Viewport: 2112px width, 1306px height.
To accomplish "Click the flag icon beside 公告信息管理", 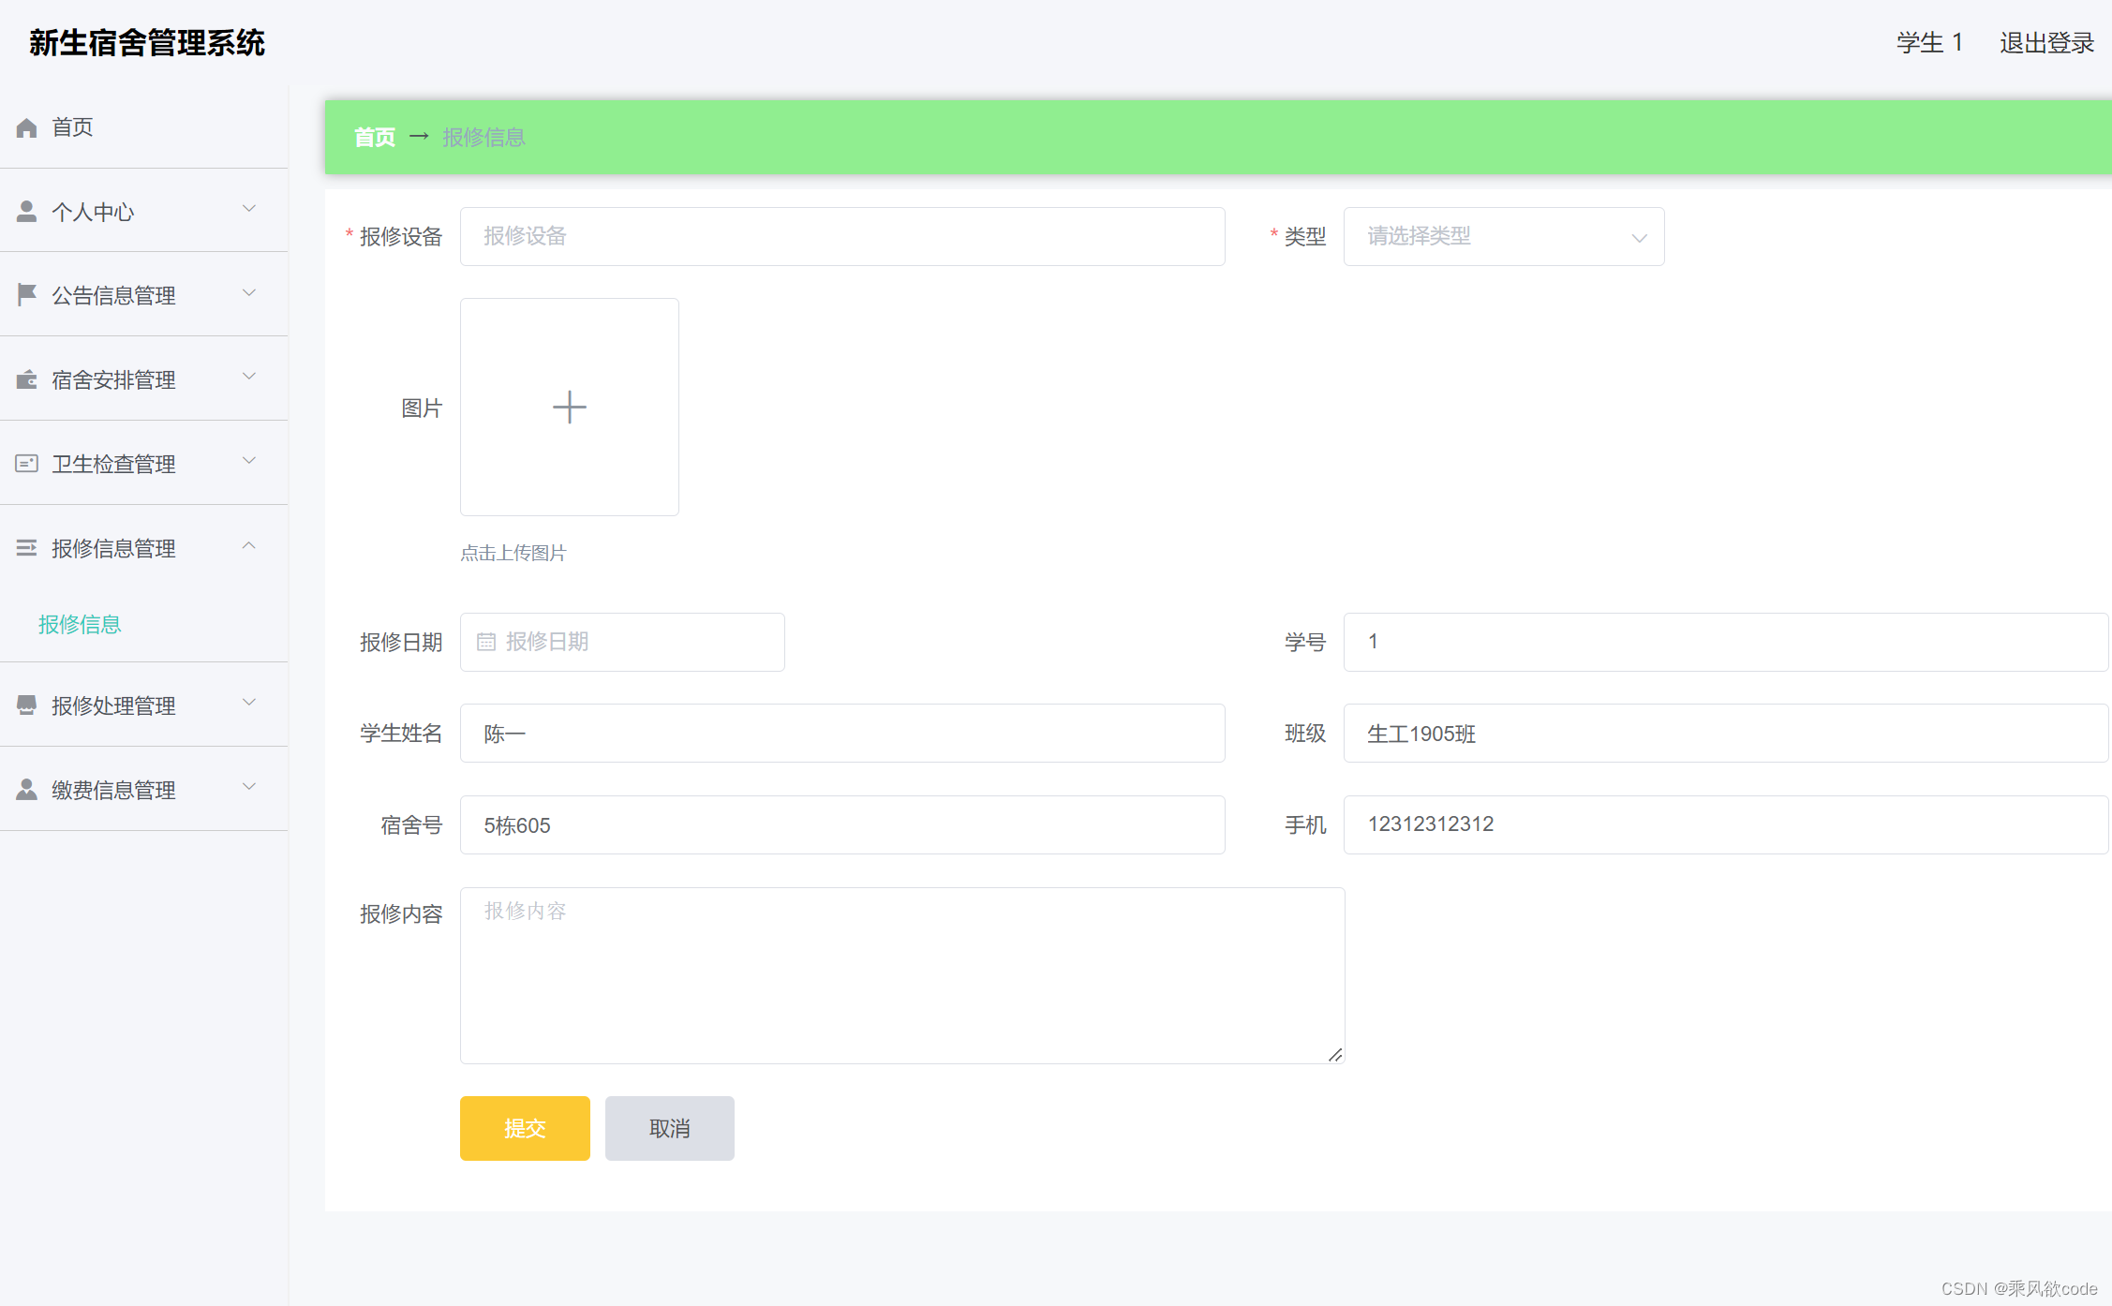I will tap(26, 295).
